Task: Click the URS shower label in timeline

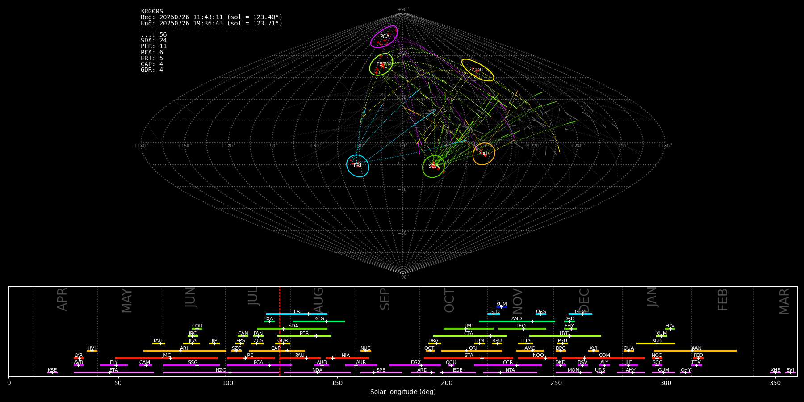Action: 600,370
